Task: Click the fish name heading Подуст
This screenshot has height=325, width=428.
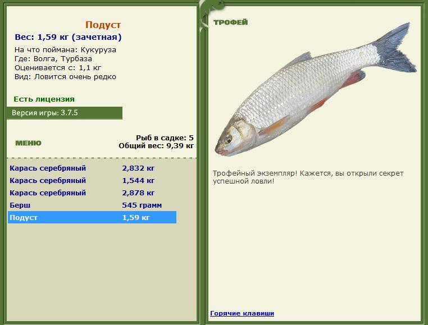Action: (x=103, y=25)
